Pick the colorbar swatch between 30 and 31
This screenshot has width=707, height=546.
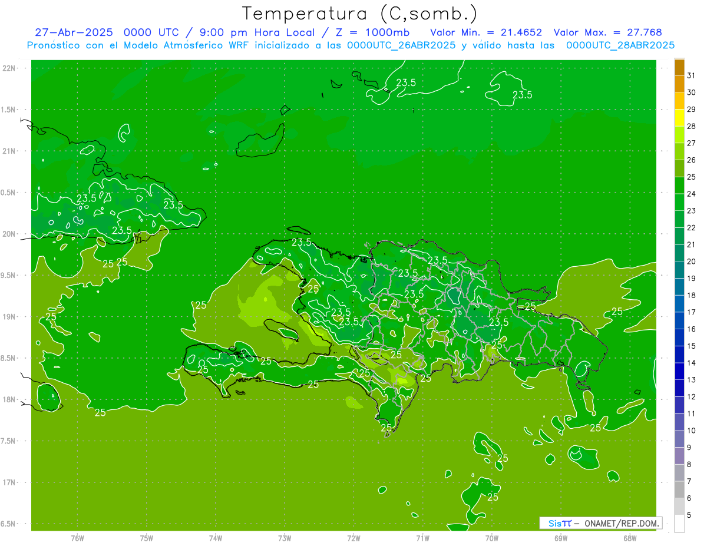pyautogui.click(x=679, y=84)
